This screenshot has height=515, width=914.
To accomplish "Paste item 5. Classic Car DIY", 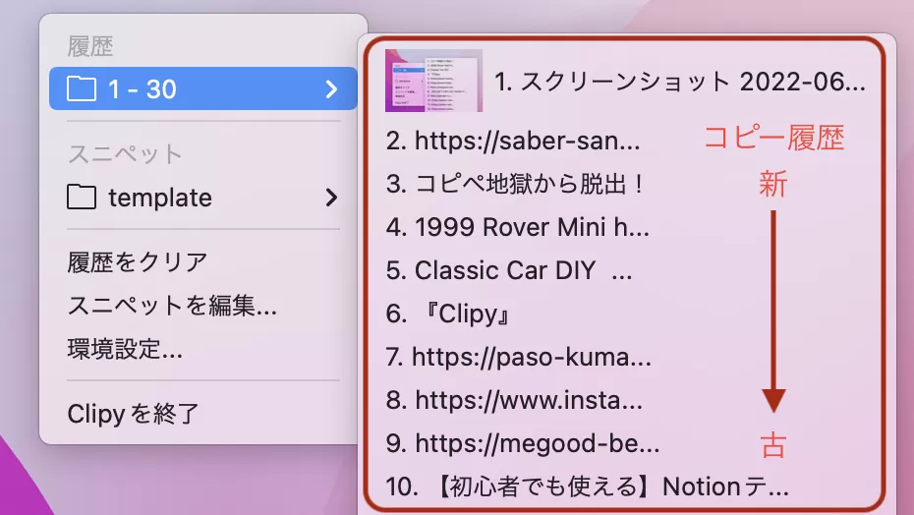I will tap(508, 270).
